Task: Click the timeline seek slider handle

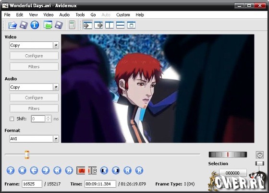Action: pos(27,155)
